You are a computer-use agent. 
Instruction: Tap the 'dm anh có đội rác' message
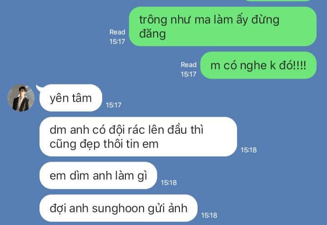138,137
